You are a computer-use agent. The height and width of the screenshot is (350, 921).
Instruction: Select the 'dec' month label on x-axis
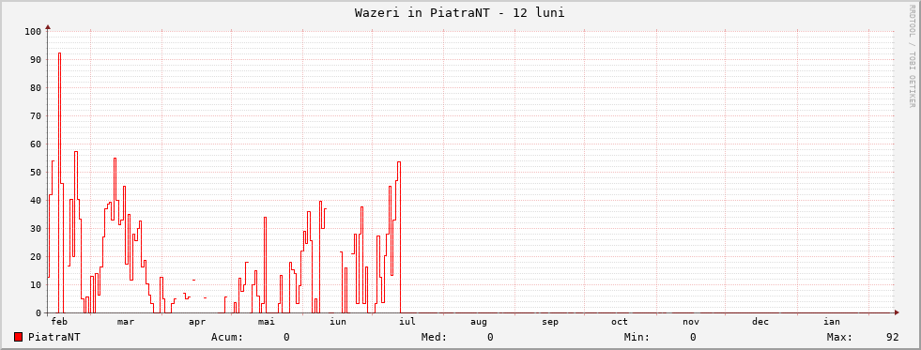click(x=760, y=322)
